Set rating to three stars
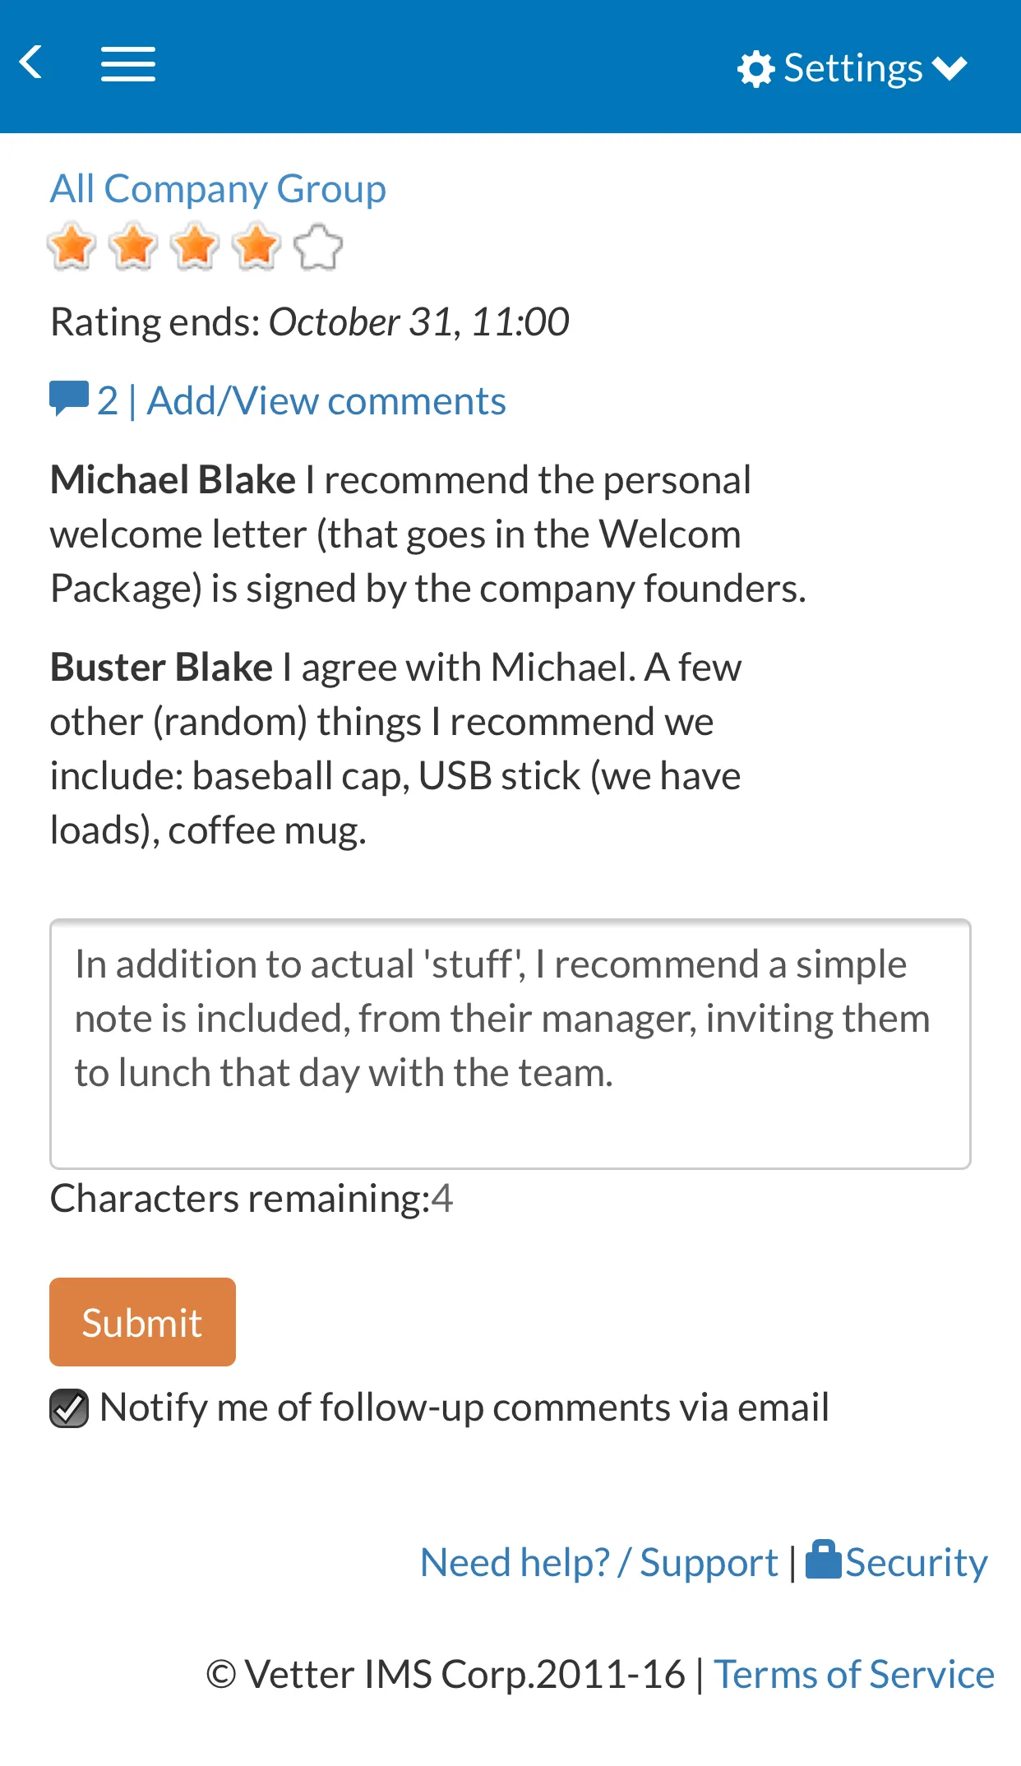The height and width of the screenshot is (1766, 1021). click(x=196, y=246)
